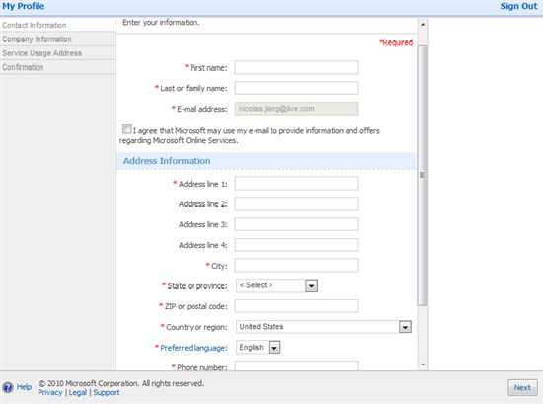This screenshot has width=543, height=404.
Task: Select Contact Information in the sidebar
Action: pyautogui.click(x=34, y=25)
